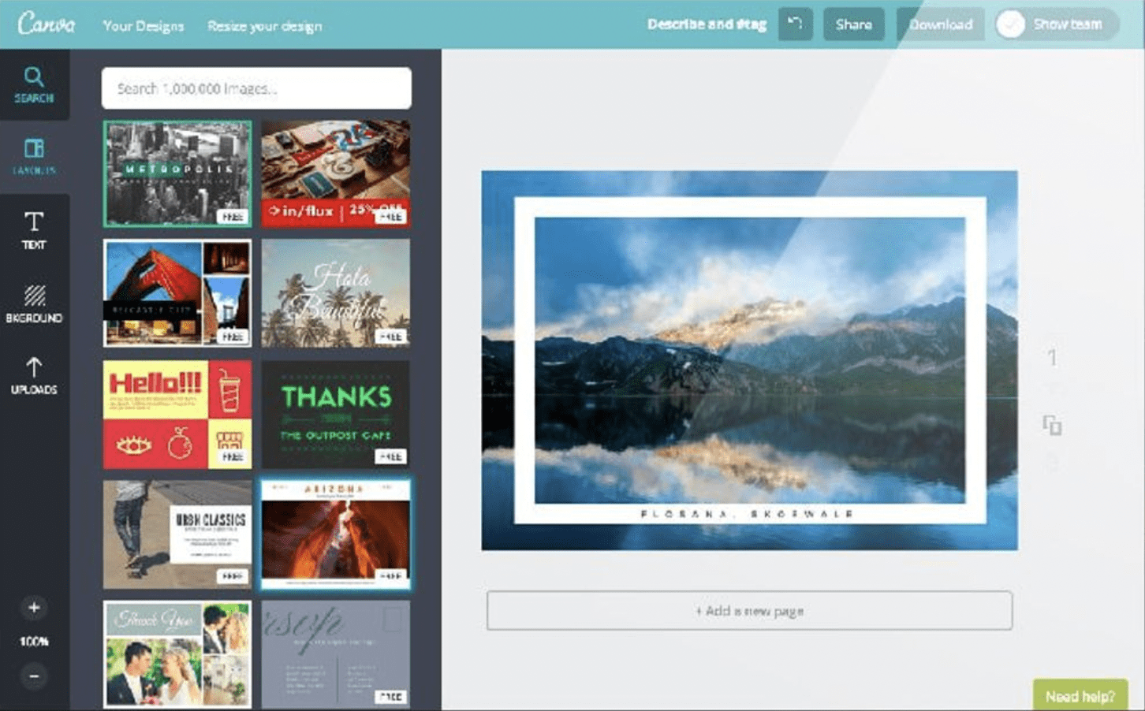Screen dimensions: 1145x711
Task: Open Resize your design
Action: tap(264, 24)
